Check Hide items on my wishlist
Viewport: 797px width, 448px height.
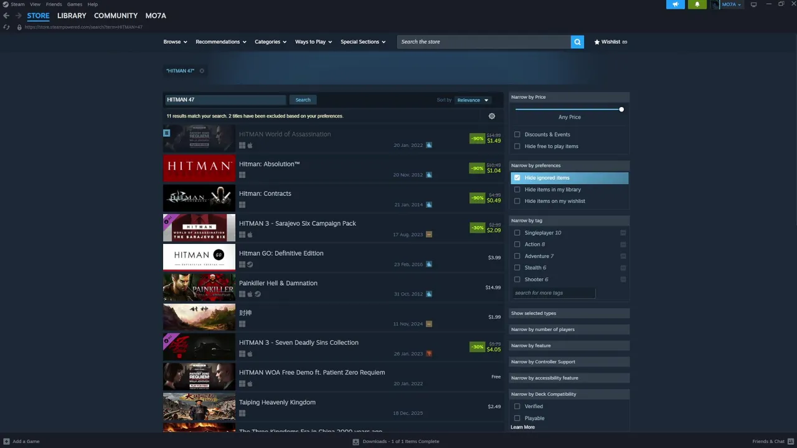click(x=517, y=201)
